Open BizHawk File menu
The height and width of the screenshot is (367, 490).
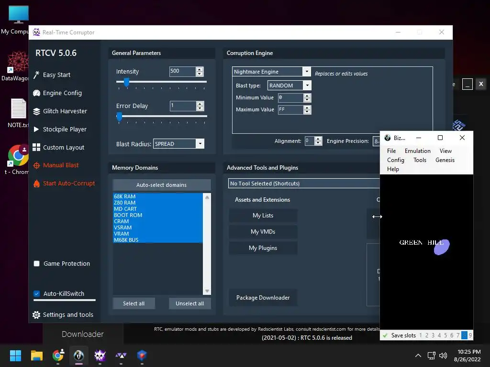pos(391,151)
